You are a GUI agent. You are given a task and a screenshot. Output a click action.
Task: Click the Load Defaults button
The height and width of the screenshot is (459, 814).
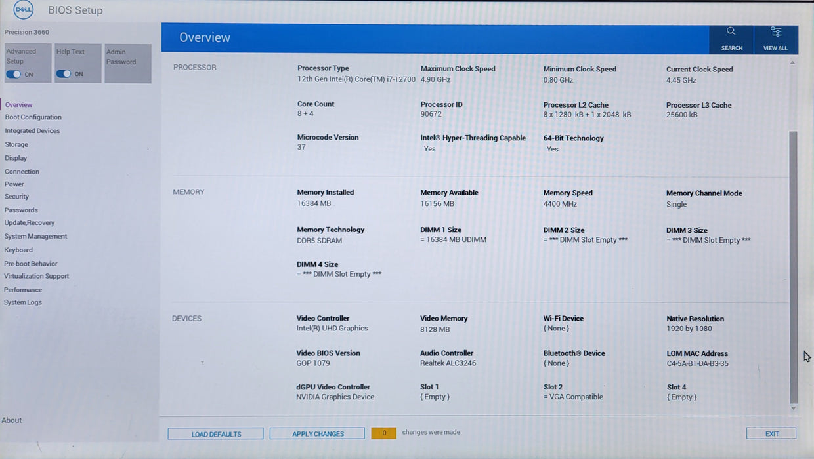(216, 434)
